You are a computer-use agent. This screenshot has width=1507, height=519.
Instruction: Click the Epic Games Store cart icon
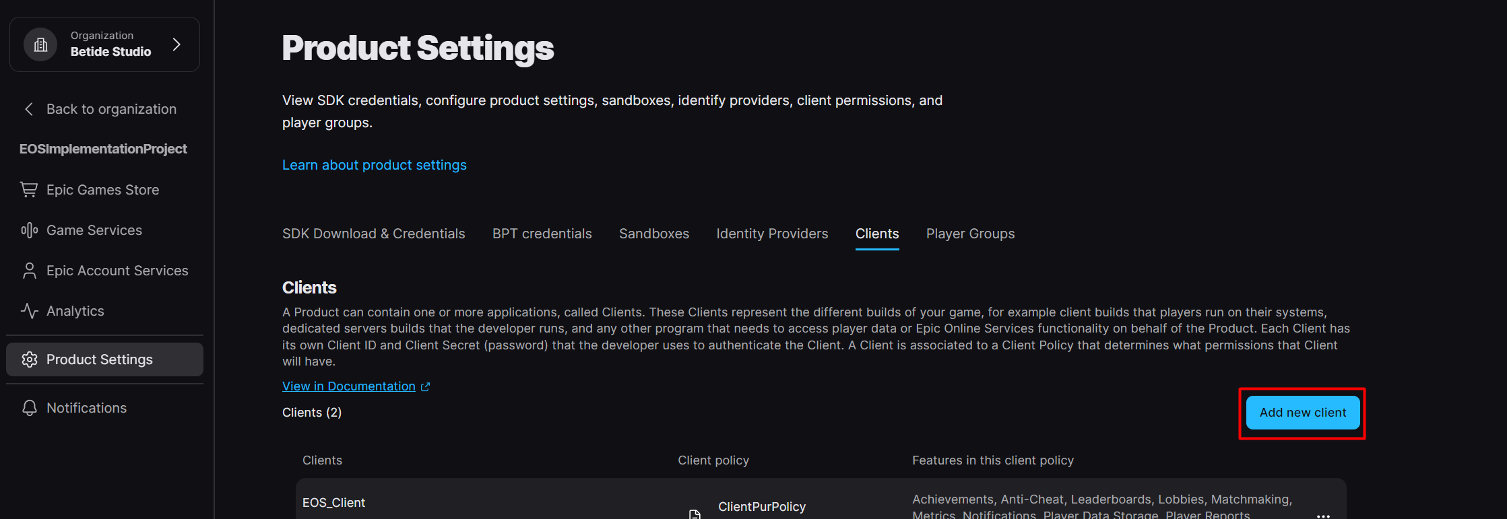coord(29,190)
